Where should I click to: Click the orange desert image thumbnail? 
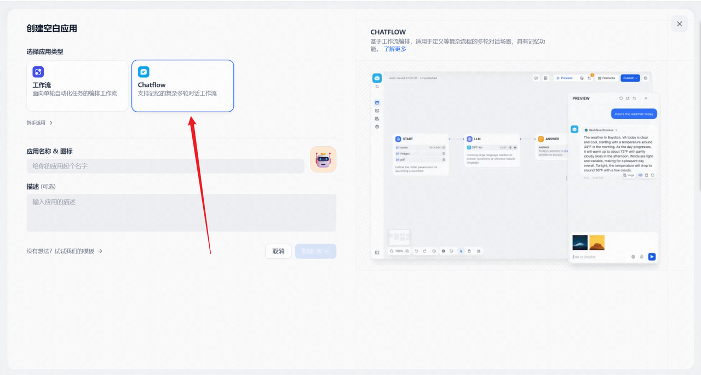coord(597,243)
